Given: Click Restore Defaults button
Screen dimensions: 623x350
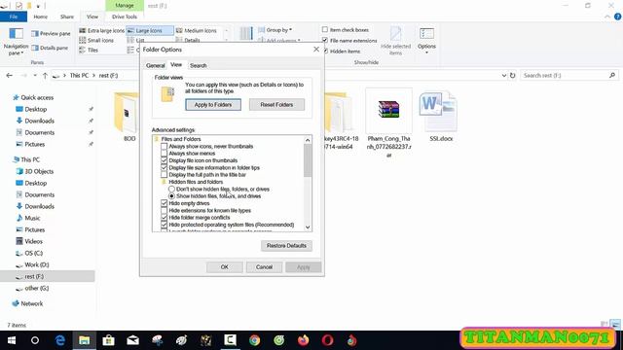Looking at the screenshot, I should (286, 246).
